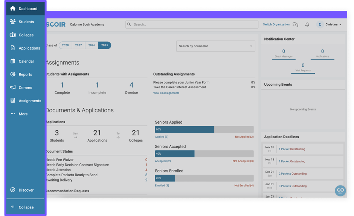The width and height of the screenshot is (354, 216).
Task: Click 21 Colleges count
Action: [136, 133]
